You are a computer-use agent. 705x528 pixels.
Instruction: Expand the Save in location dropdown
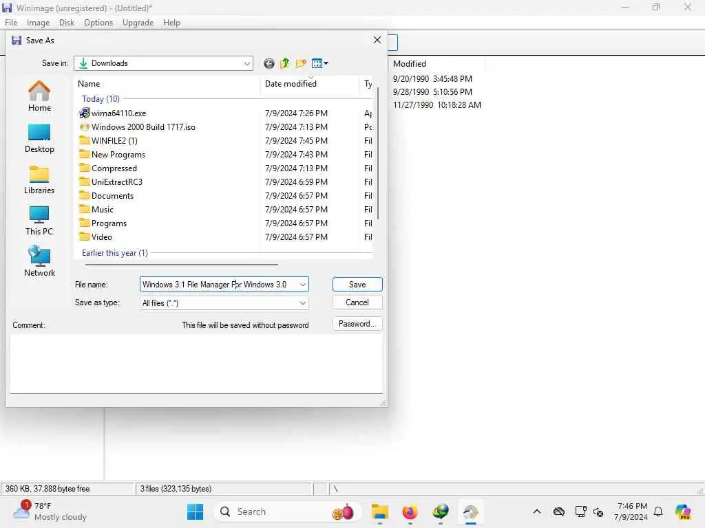(247, 64)
